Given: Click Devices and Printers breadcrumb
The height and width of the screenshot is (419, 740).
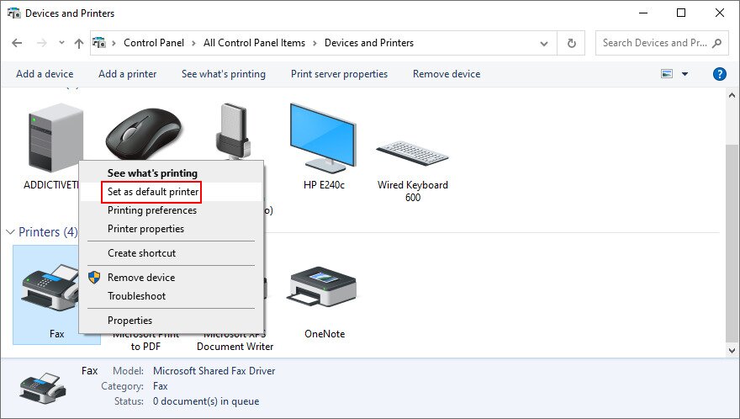Looking at the screenshot, I should click(369, 43).
